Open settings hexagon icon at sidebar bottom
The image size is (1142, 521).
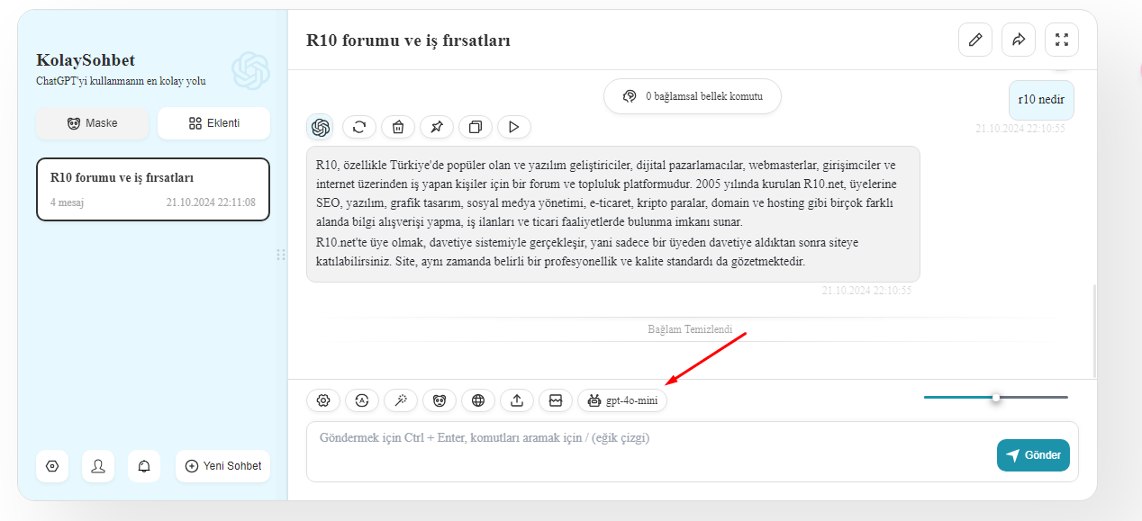pyautogui.click(x=52, y=466)
